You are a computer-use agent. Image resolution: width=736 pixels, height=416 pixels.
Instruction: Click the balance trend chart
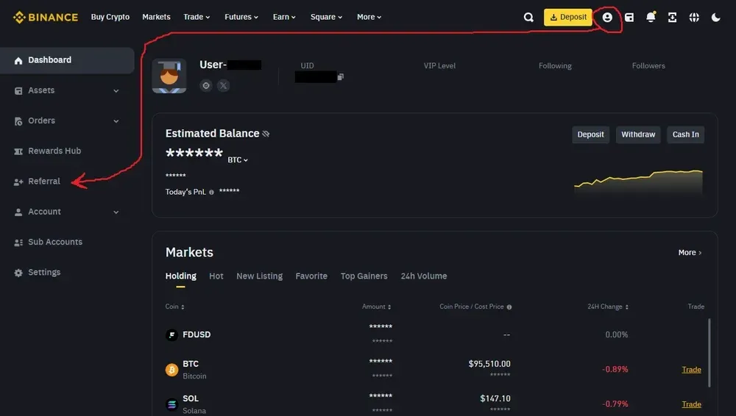638,182
